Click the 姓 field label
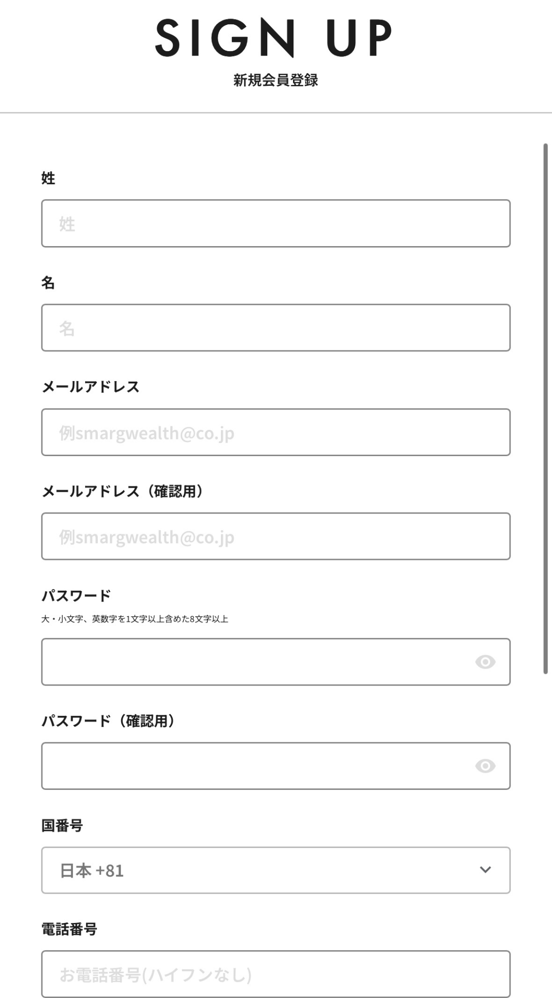552x998 pixels. (x=48, y=178)
